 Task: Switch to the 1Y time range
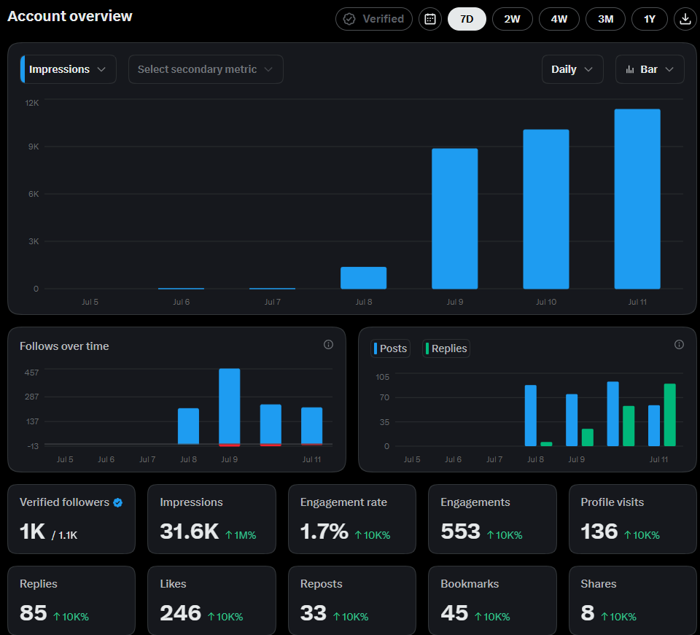[x=650, y=19]
